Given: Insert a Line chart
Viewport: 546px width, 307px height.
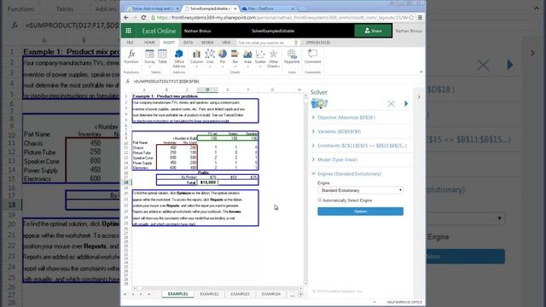Looking at the screenshot, I should (x=210, y=57).
